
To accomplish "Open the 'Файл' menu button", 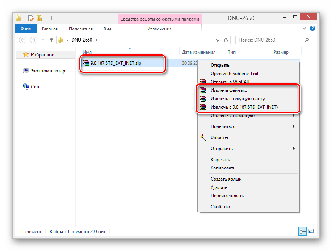I will click(26, 29).
